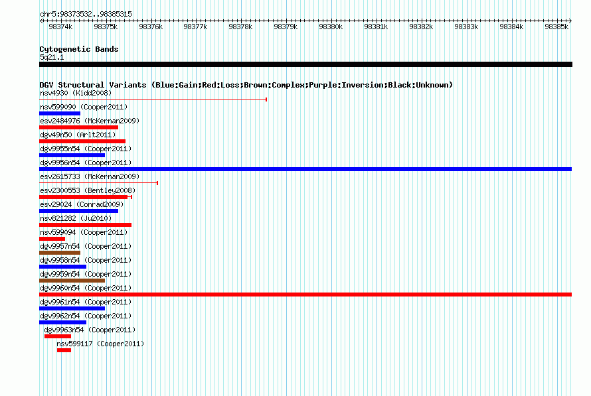This screenshot has width=591, height=396.
Task: Select the dgv9955n54 blue bar
Action: [x=72, y=155]
